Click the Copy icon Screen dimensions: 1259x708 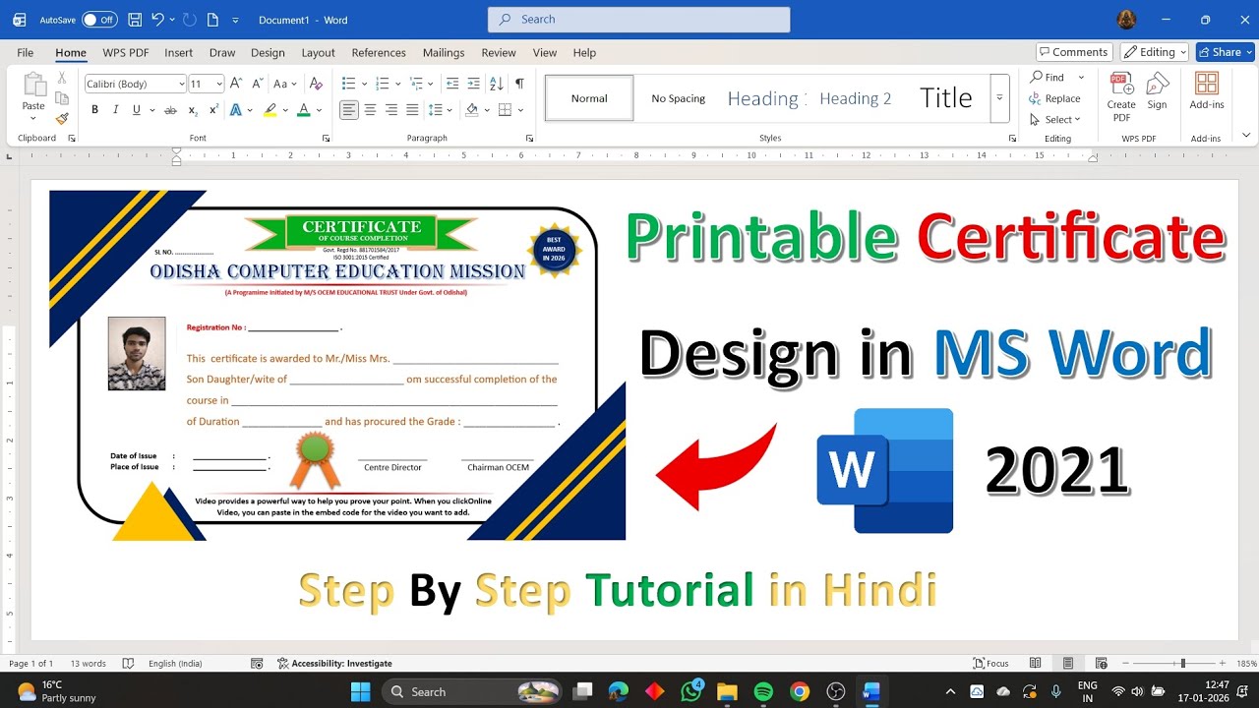tap(62, 98)
